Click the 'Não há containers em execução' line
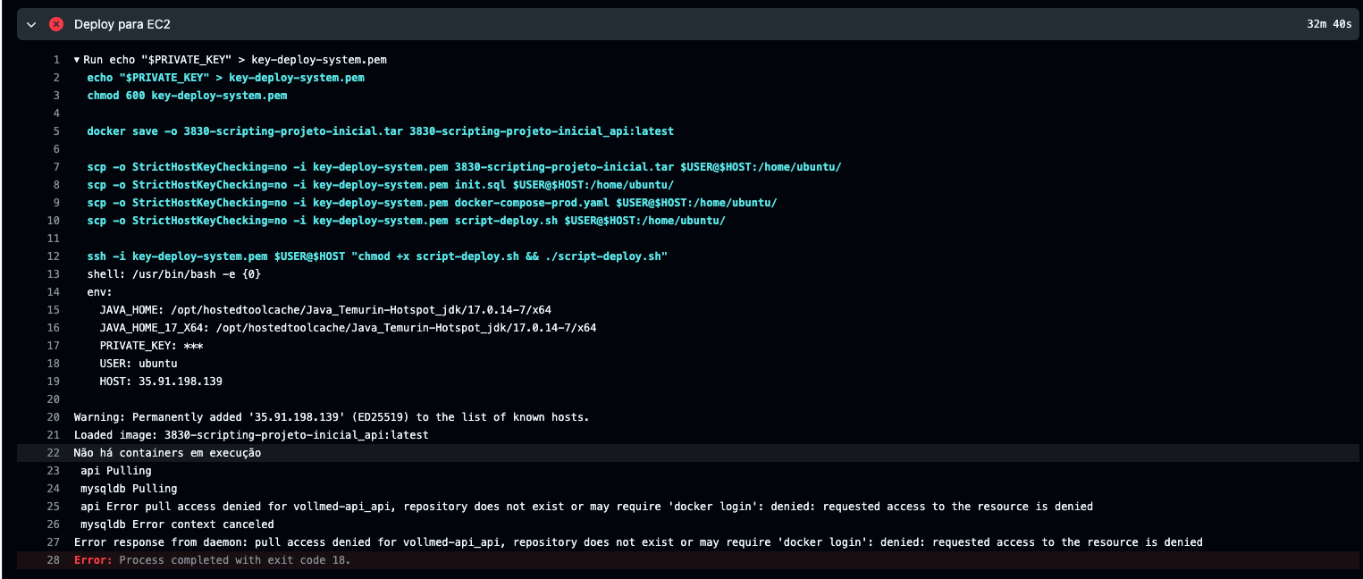Viewport: 1363px width, 579px height. tap(167, 453)
